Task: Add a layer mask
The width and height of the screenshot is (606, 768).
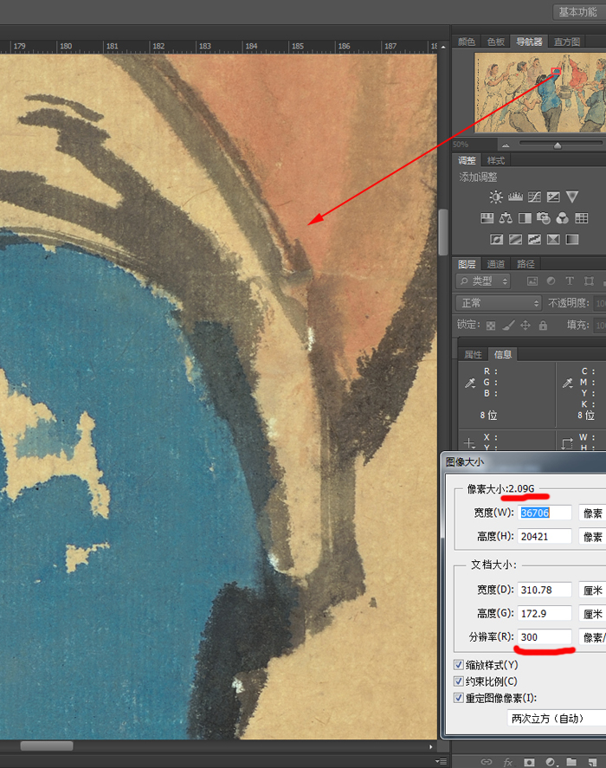Action: pyautogui.click(x=529, y=762)
